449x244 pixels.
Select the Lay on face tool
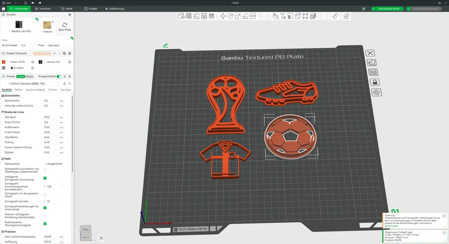point(246,16)
